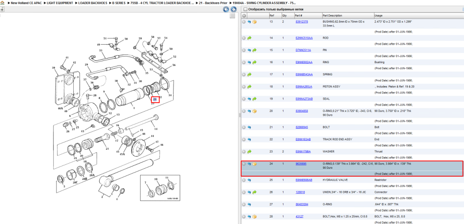The image size is (464, 224).
Task: Open 'LOADER BACKHOES' breadcrumb
Action: pyautogui.click(x=93, y=3)
